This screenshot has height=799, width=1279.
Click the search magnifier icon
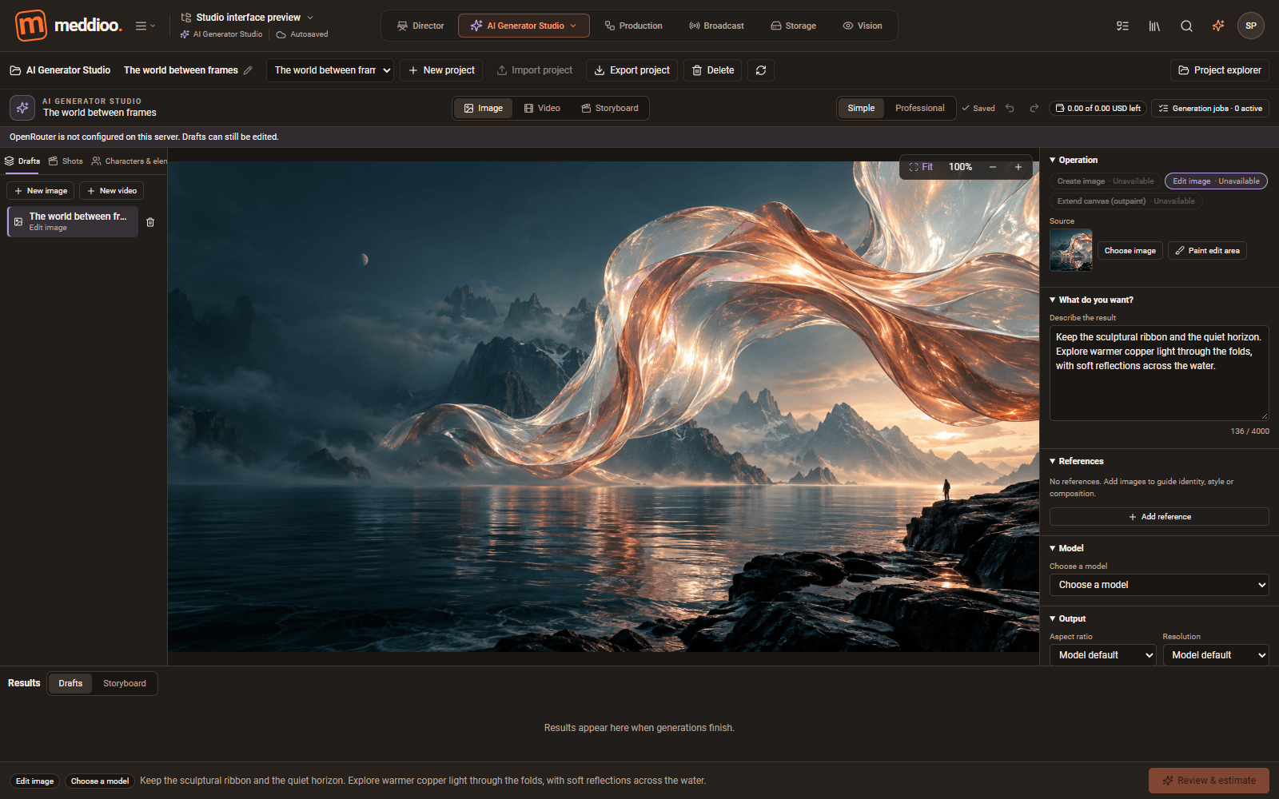pos(1186,26)
